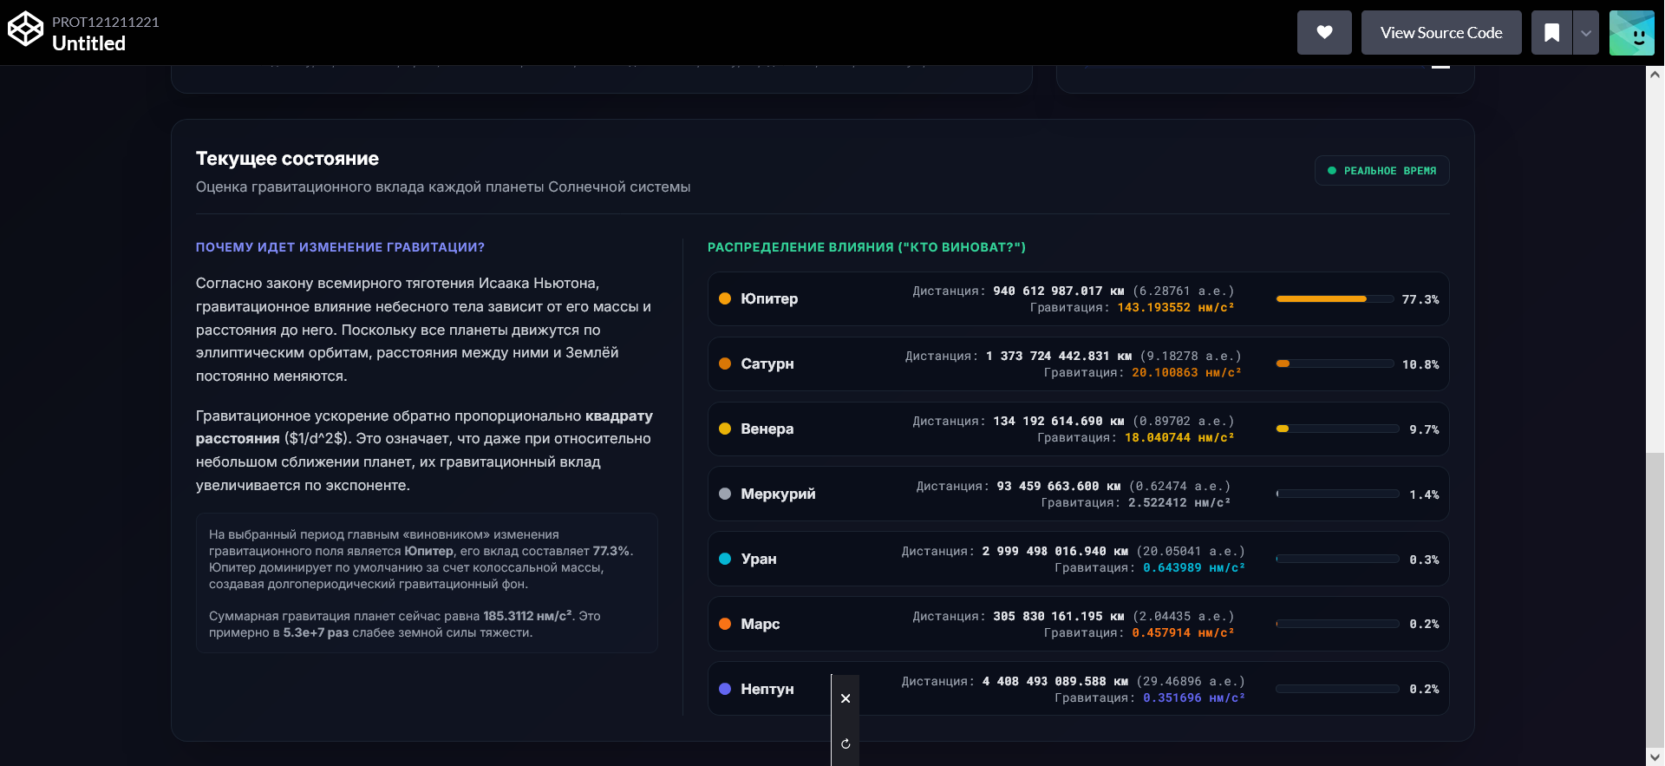
Task: Click scrollbar down arrow
Action: pos(1655,757)
